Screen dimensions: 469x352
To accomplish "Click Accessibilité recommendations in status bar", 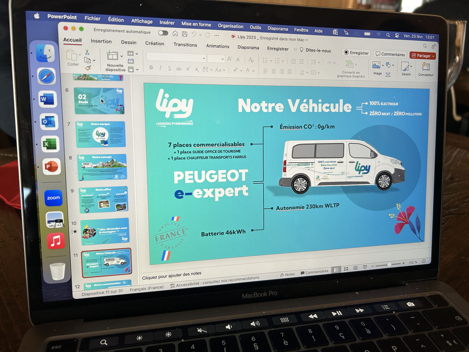I will [x=215, y=282].
